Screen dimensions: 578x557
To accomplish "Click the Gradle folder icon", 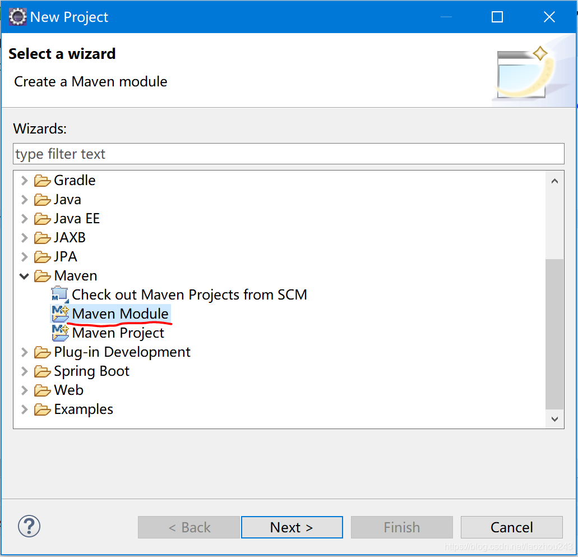I will pyautogui.click(x=42, y=181).
